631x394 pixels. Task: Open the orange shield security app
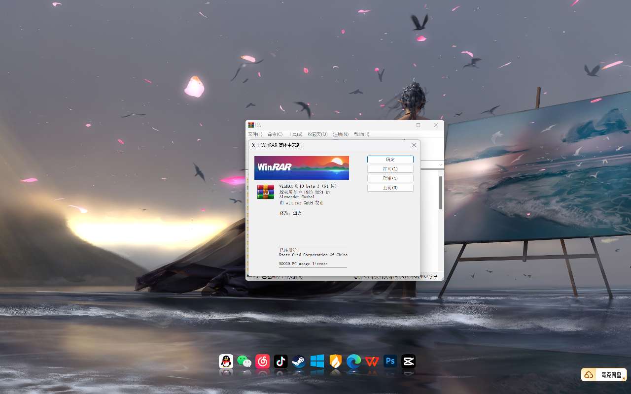pos(335,361)
